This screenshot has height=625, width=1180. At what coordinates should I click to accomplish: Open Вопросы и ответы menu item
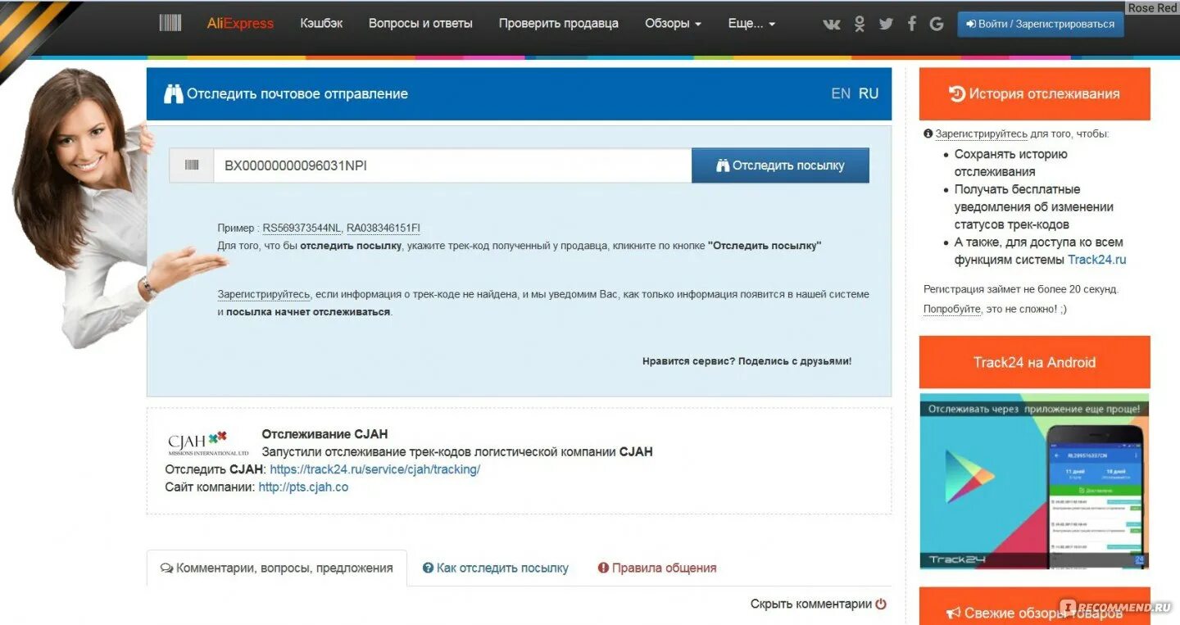(420, 23)
